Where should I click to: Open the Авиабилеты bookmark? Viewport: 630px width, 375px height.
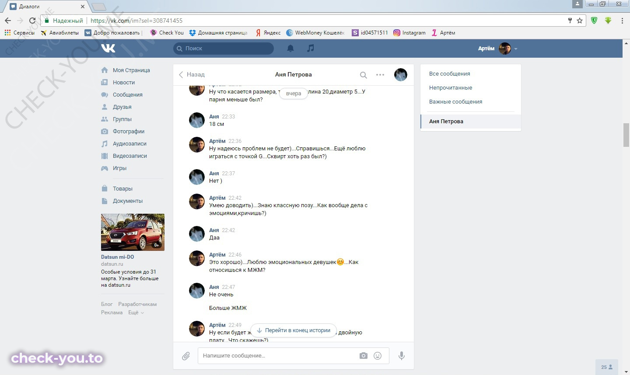pyautogui.click(x=59, y=33)
